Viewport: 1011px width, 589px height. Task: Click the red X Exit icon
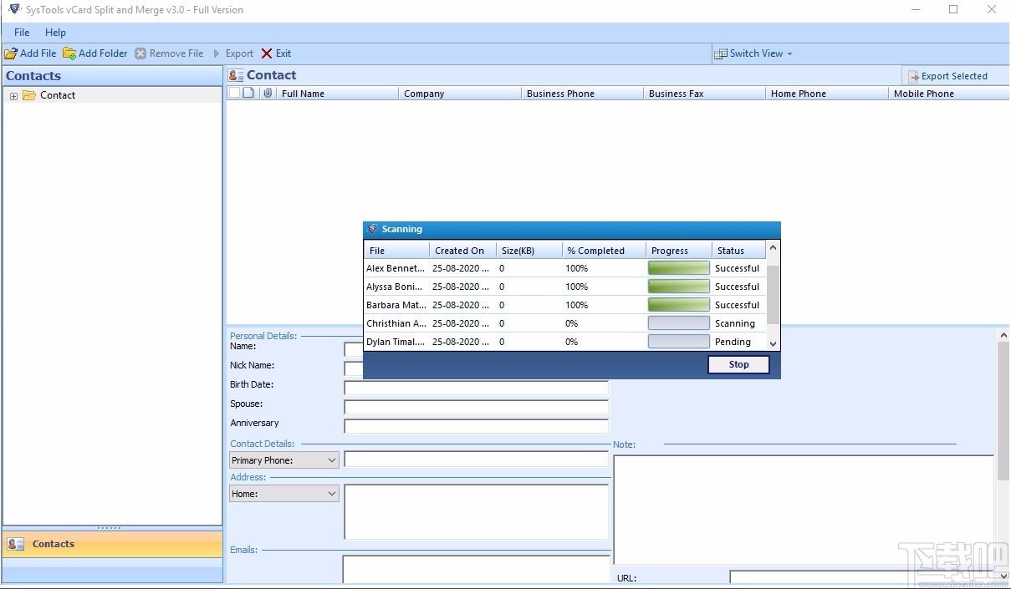tap(267, 53)
